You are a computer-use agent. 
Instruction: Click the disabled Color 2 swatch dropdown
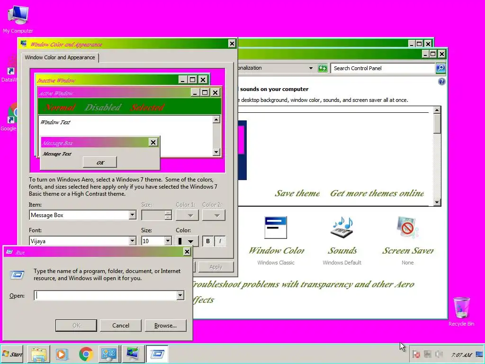(x=214, y=215)
